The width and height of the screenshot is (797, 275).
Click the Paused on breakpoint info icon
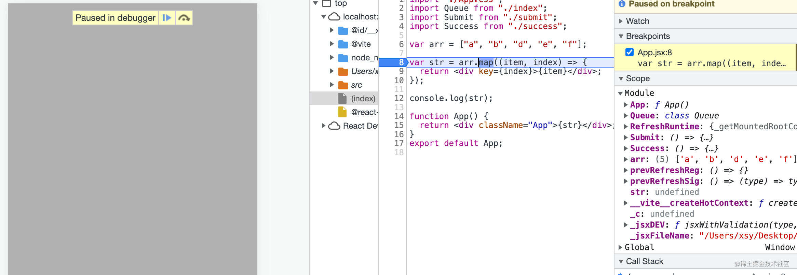(622, 4)
